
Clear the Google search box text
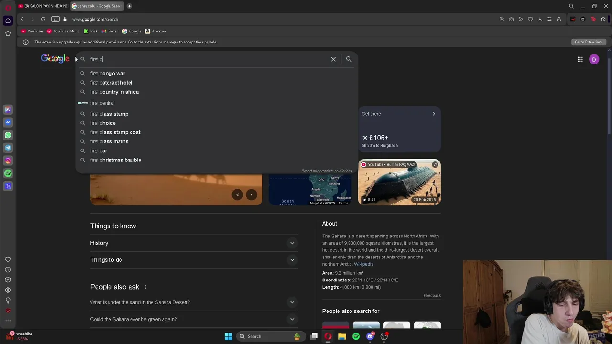pyautogui.click(x=333, y=59)
